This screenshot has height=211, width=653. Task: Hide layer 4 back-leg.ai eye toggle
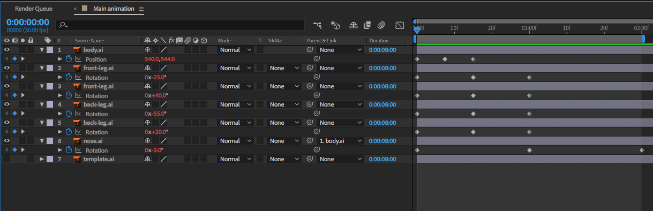click(x=7, y=104)
